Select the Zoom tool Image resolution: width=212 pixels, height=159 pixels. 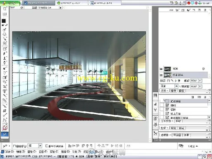point(5,29)
